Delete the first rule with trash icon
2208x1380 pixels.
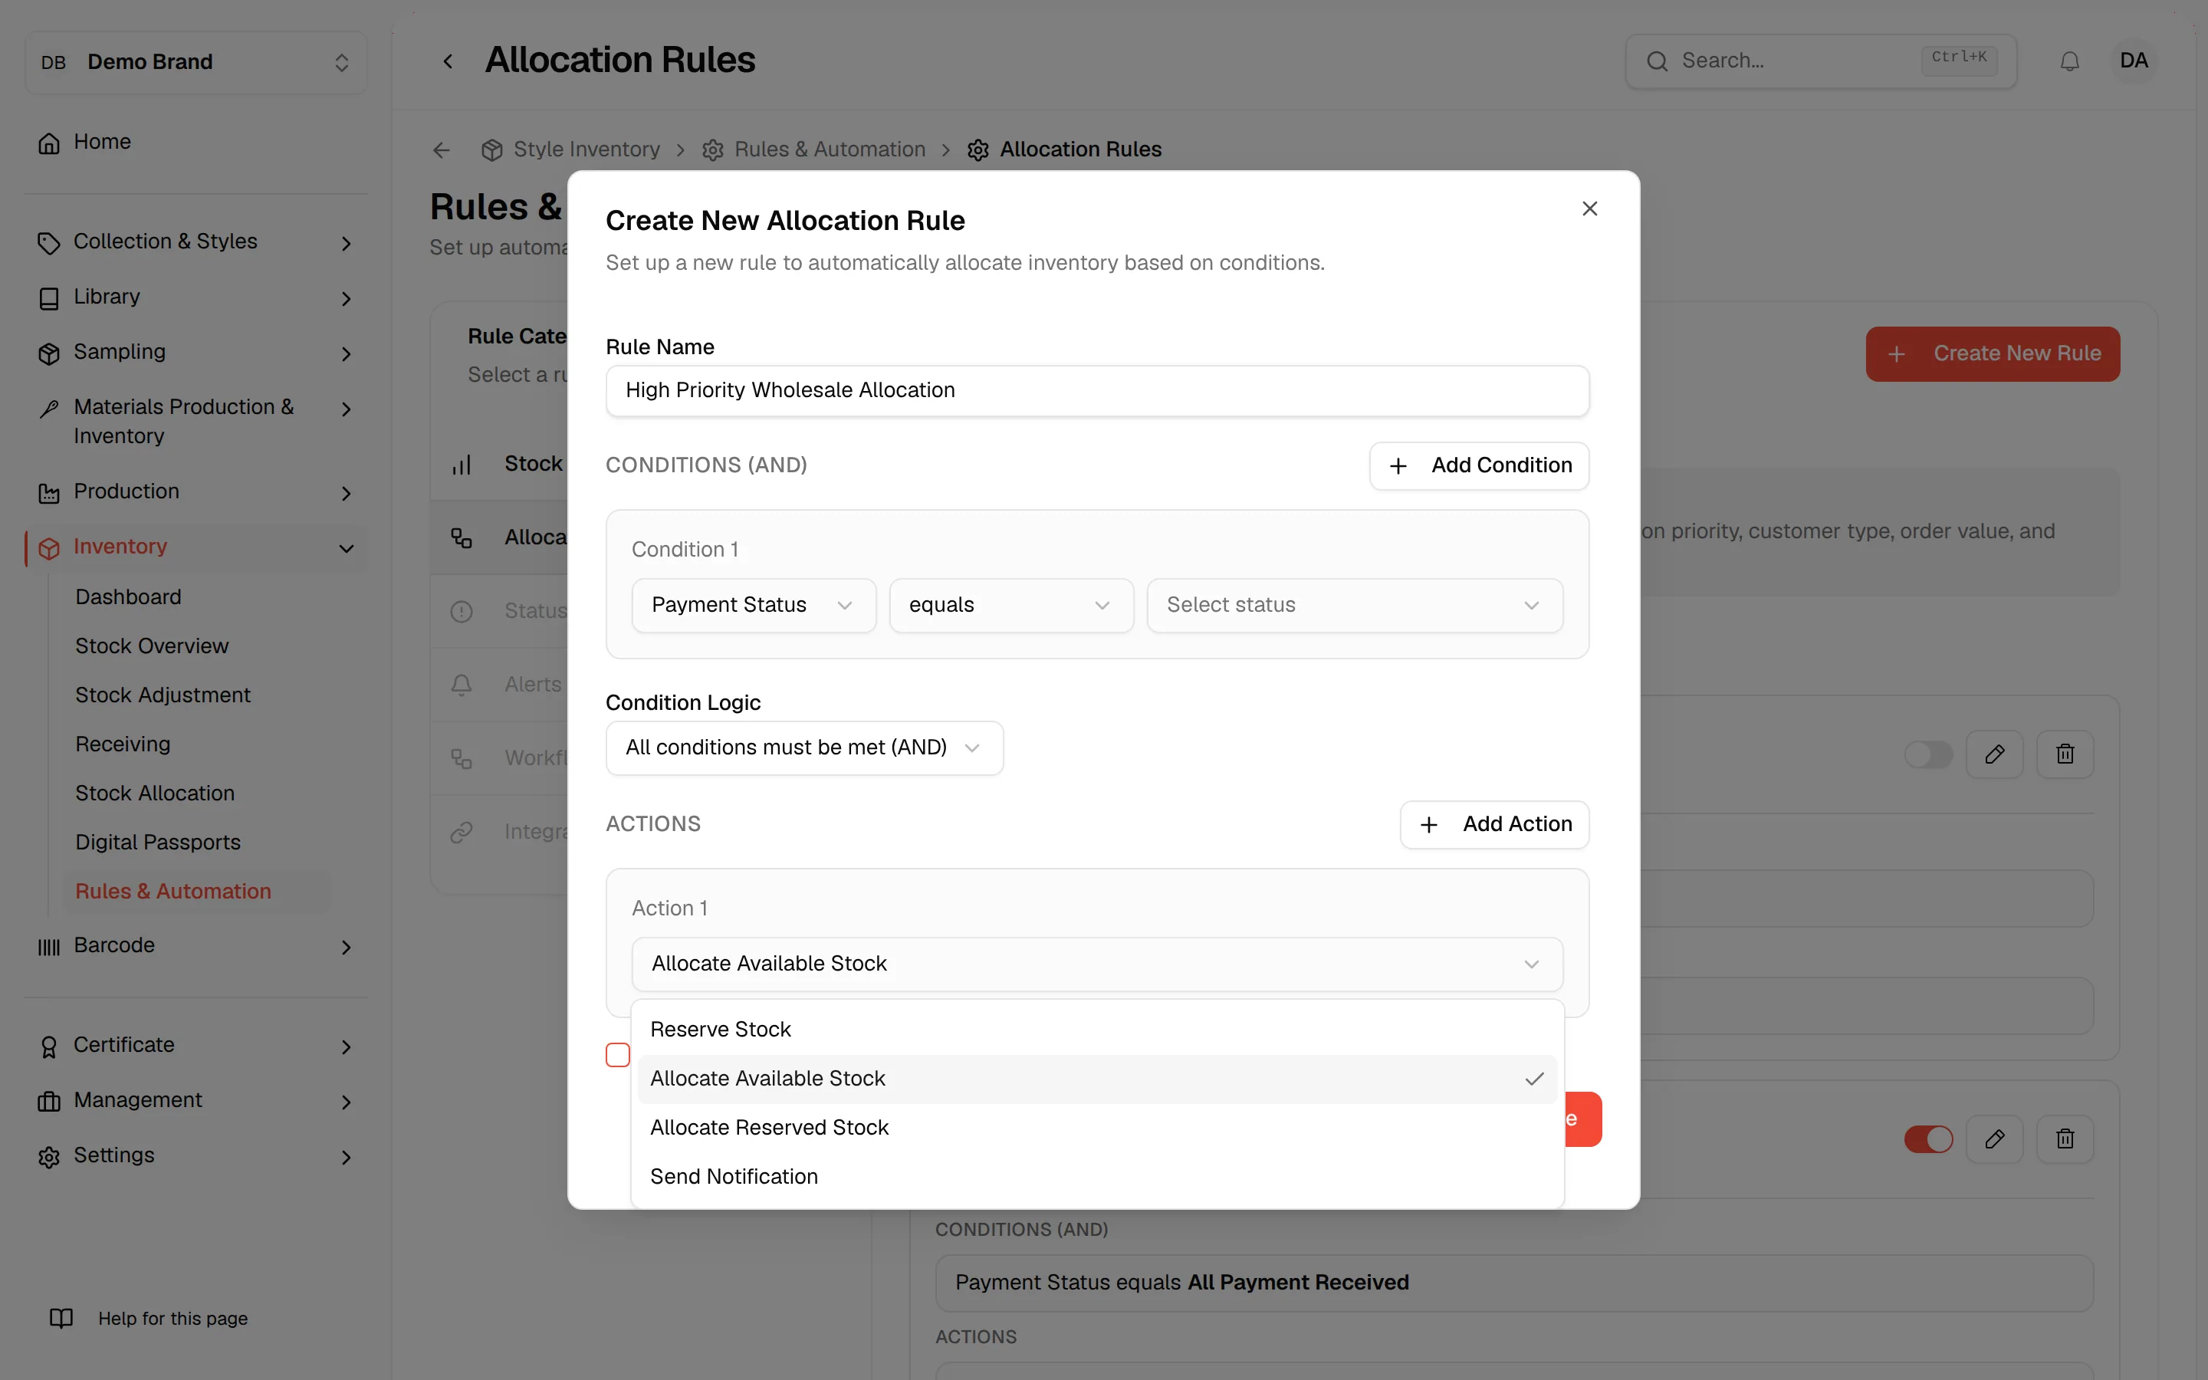(x=2065, y=754)
